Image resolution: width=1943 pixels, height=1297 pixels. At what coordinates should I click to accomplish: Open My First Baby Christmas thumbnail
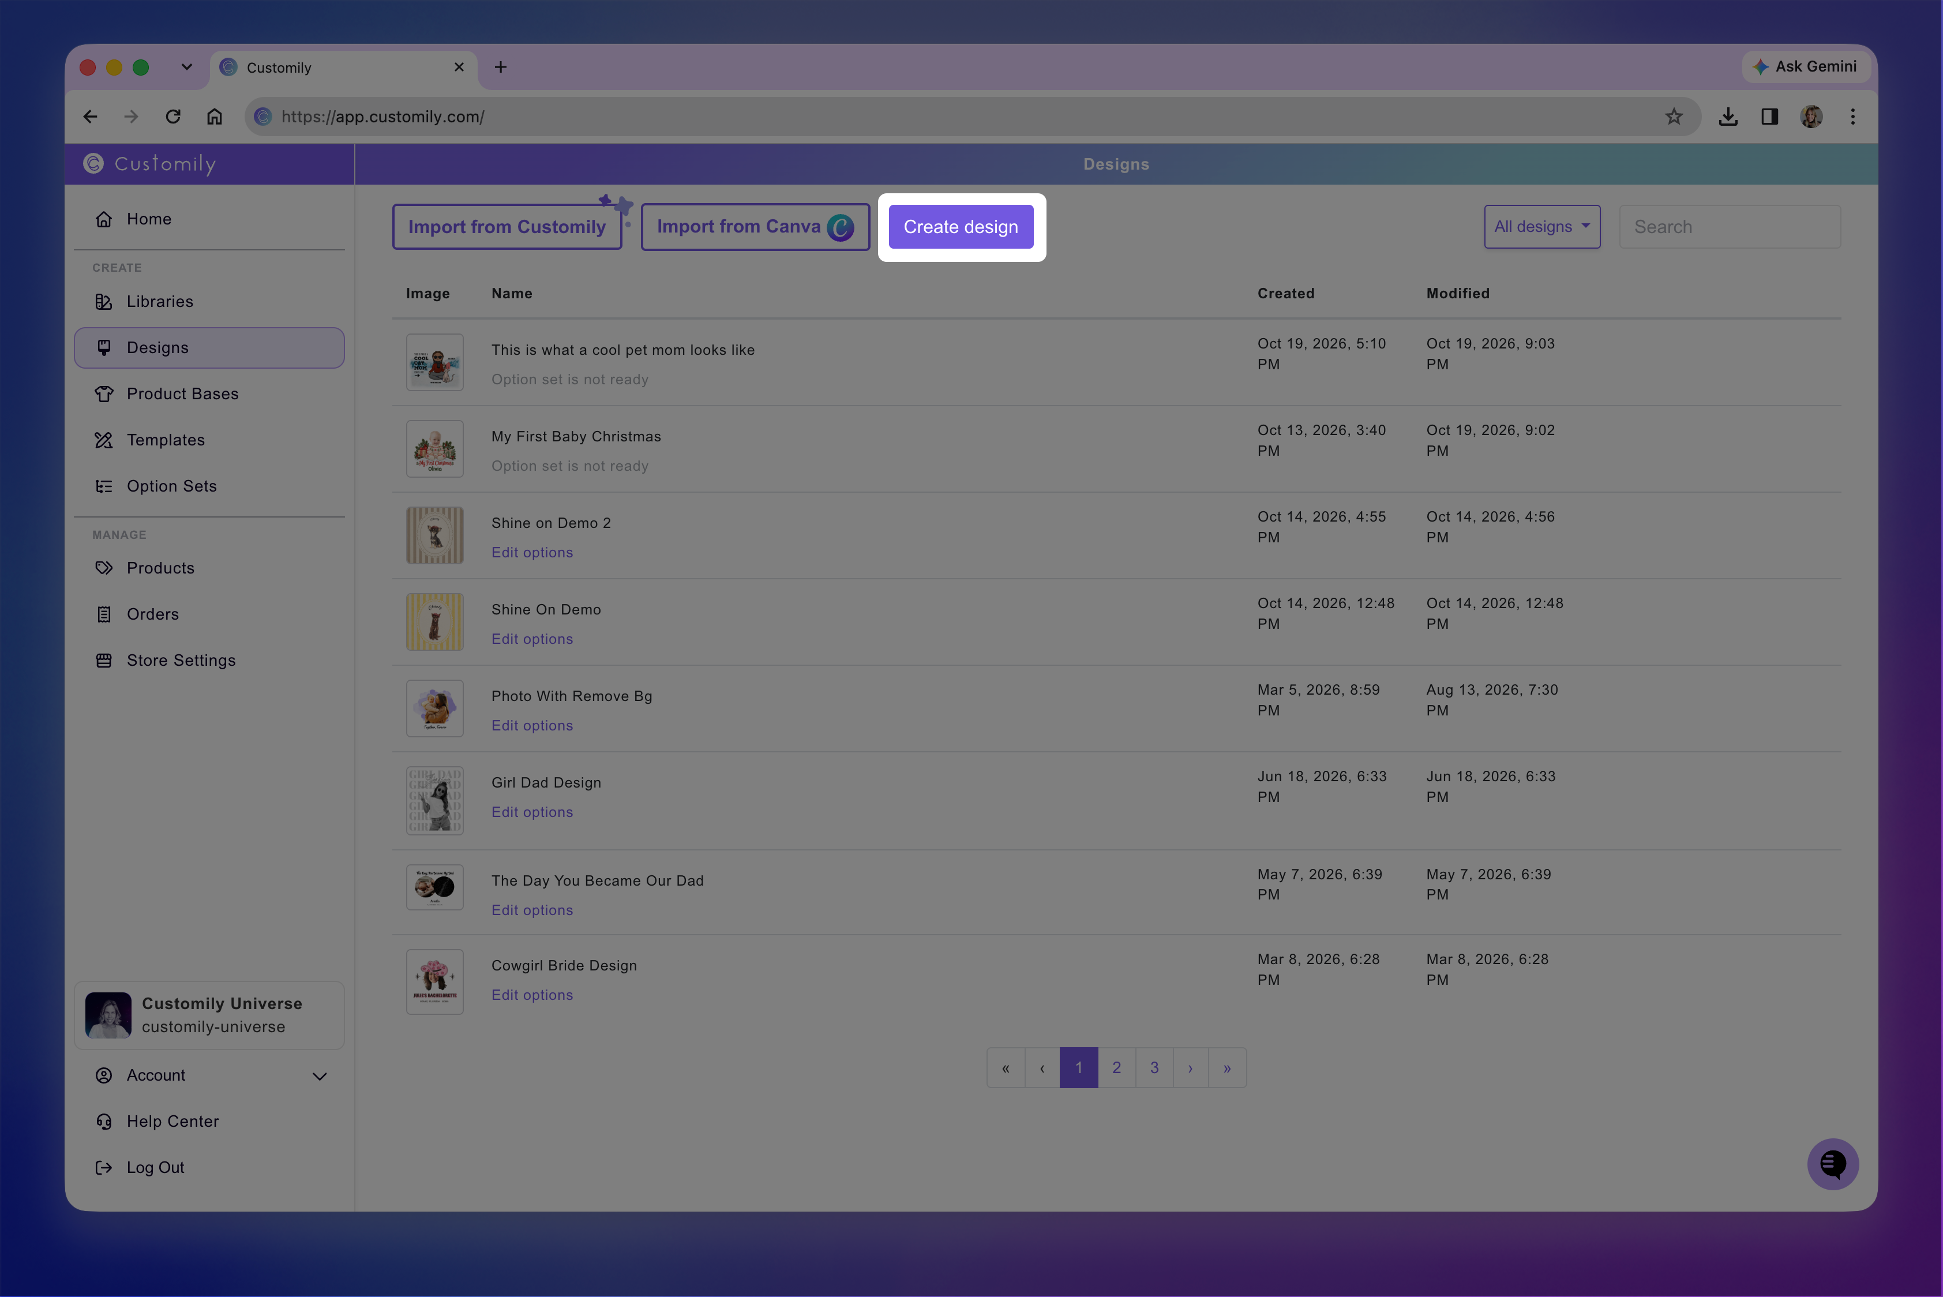coord(435,449)
